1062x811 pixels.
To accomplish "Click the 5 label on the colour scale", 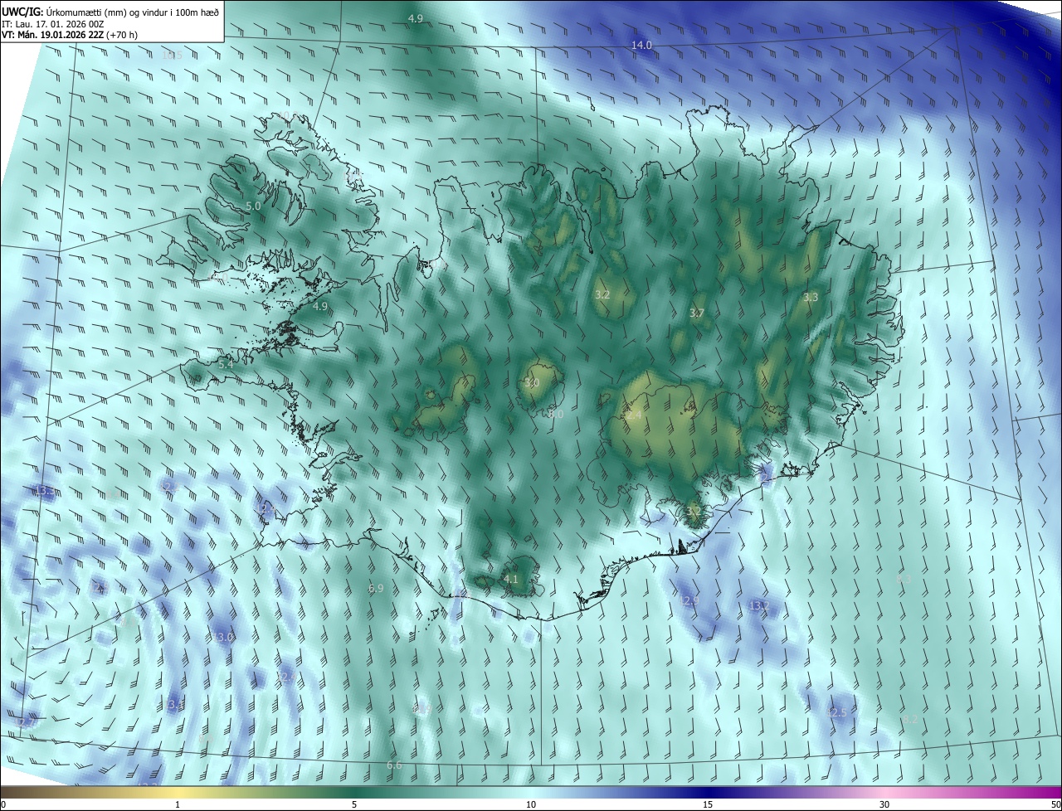I will (x=354, y=804).
